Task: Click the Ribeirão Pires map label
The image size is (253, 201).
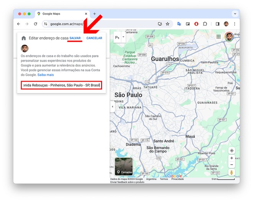Action: click(x=207, y=153)
